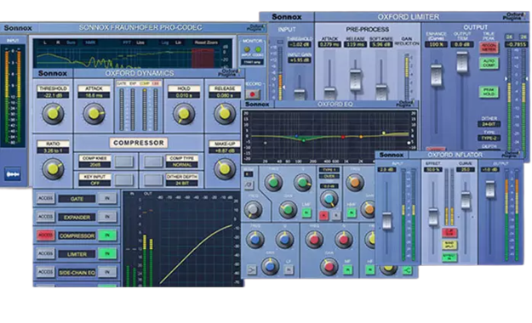
Task: Click the phase invert icon in Oxford EQ
Action: (x=249, y=184)
